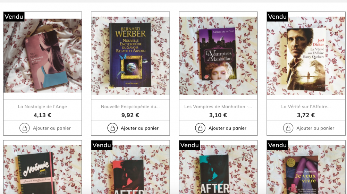Open the La Vérité sur l'Affaire... title link
Screen dimensions: 347x194
point(306,107)
